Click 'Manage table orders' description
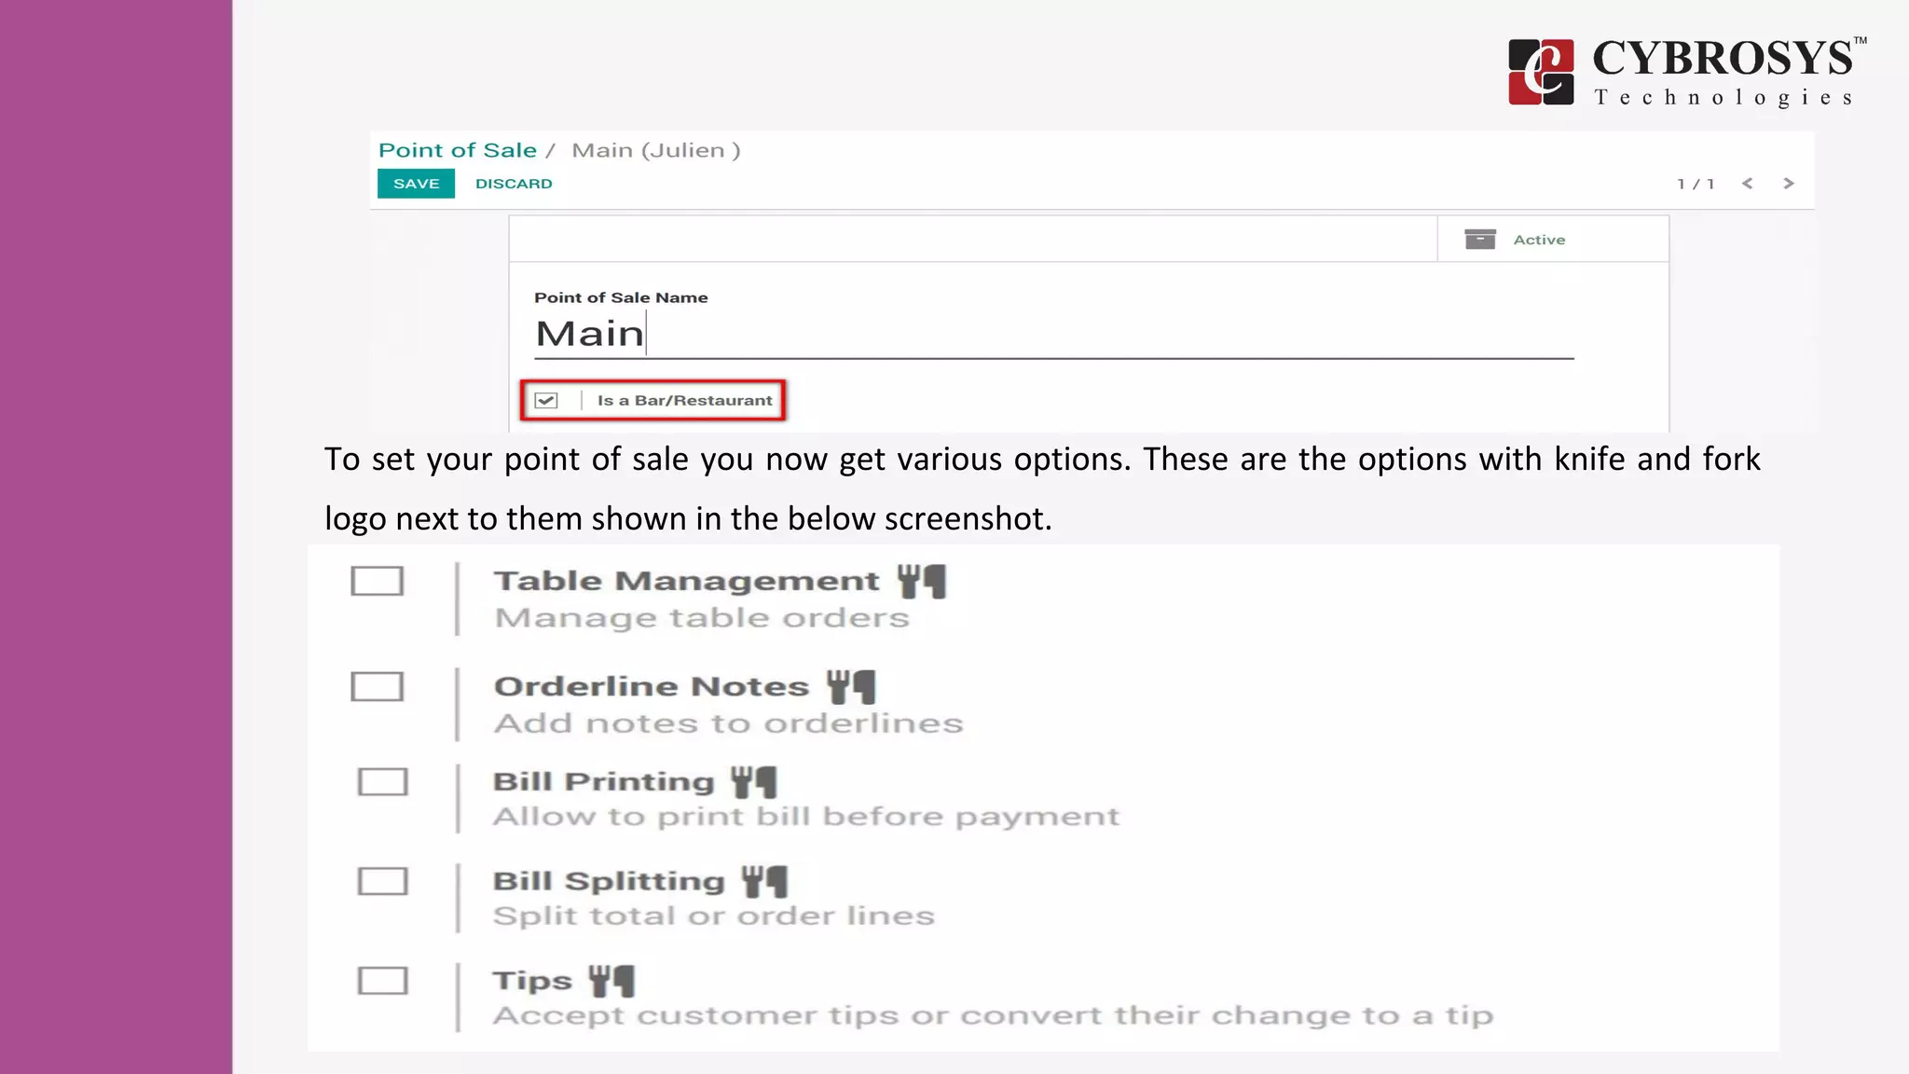Screen dimensions: 1909x1074 point(702,618)
